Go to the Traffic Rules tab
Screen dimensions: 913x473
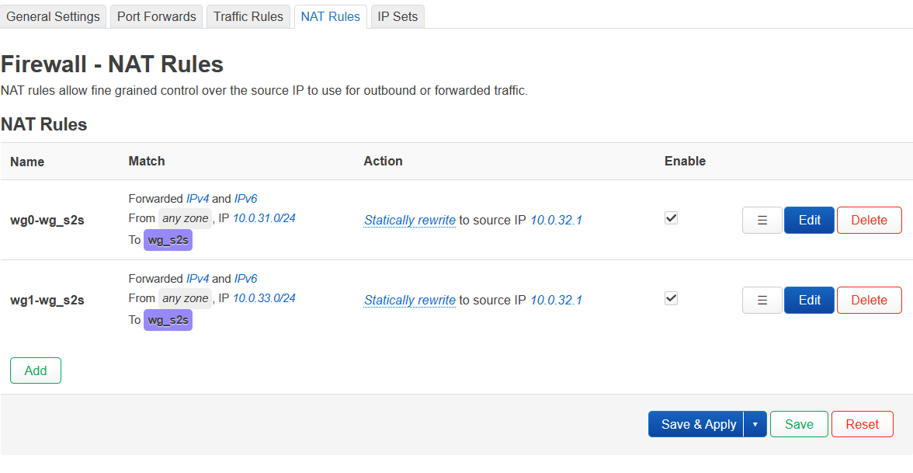point(248,16)
